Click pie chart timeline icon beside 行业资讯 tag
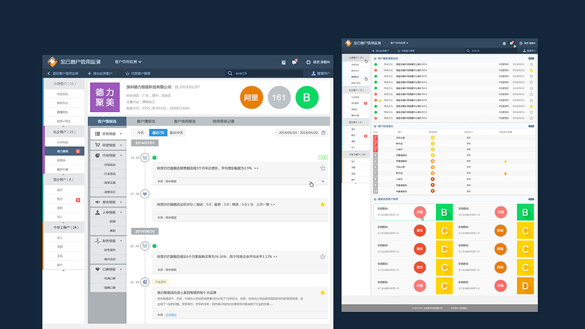The image size is (585, 329). point(145,282)
